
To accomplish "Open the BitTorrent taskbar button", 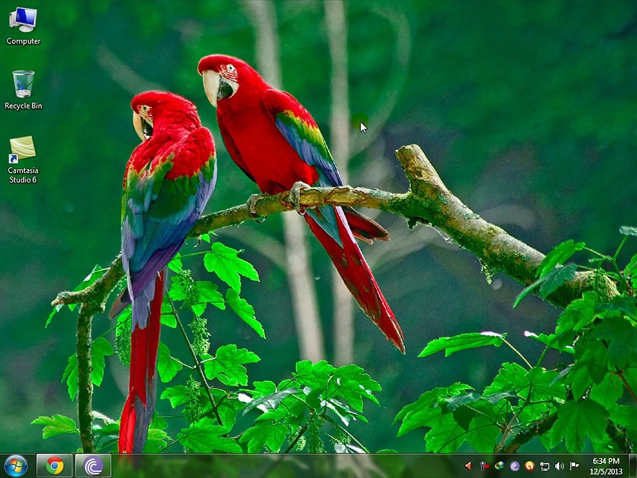I will [x=93, y=466].
